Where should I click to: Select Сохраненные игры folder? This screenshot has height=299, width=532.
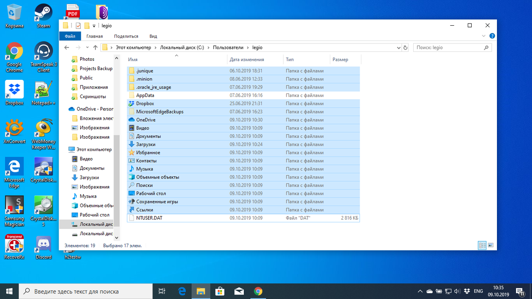coord(243,202)
